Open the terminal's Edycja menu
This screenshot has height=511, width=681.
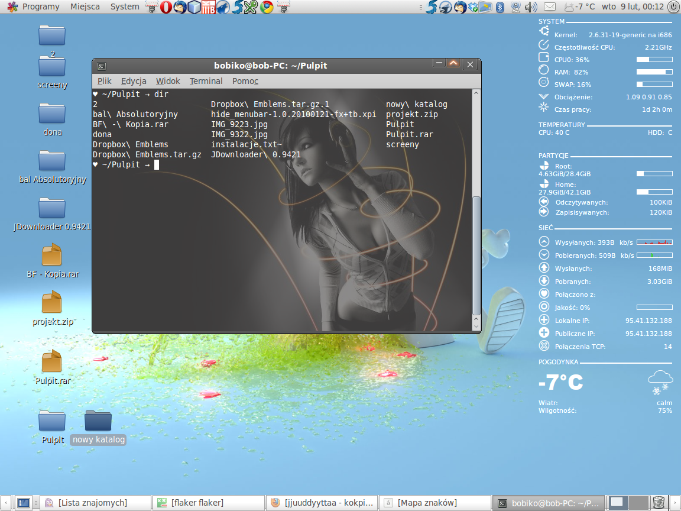tap(134, 81)
